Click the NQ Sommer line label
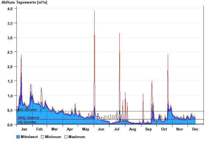 pos(27,122)
